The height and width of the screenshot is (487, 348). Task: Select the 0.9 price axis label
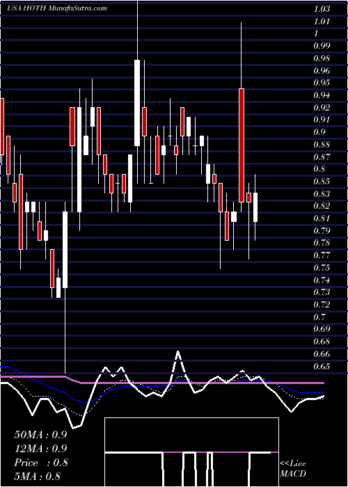click(319, 132)
